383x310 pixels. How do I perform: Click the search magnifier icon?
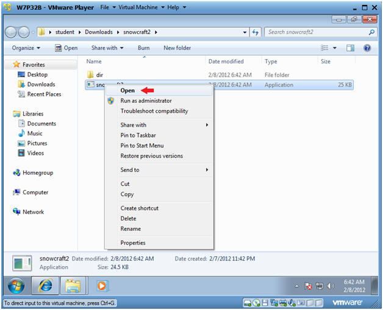point(371,32)
